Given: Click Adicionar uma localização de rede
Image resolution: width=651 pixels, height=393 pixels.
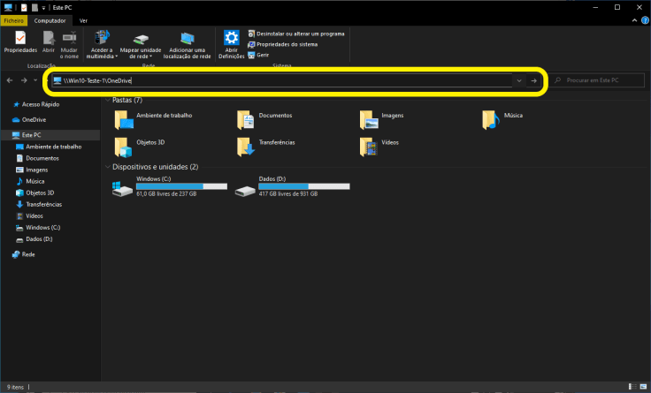Looking at the screenshot, I should coord(188,42).
